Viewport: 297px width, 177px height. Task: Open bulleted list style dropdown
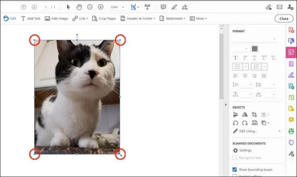click(246, 67)
